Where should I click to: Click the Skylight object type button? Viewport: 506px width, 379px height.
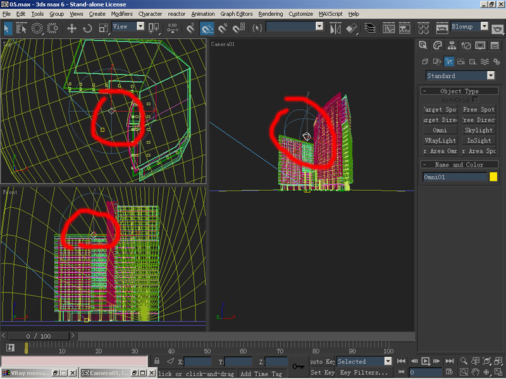(478, 130)
